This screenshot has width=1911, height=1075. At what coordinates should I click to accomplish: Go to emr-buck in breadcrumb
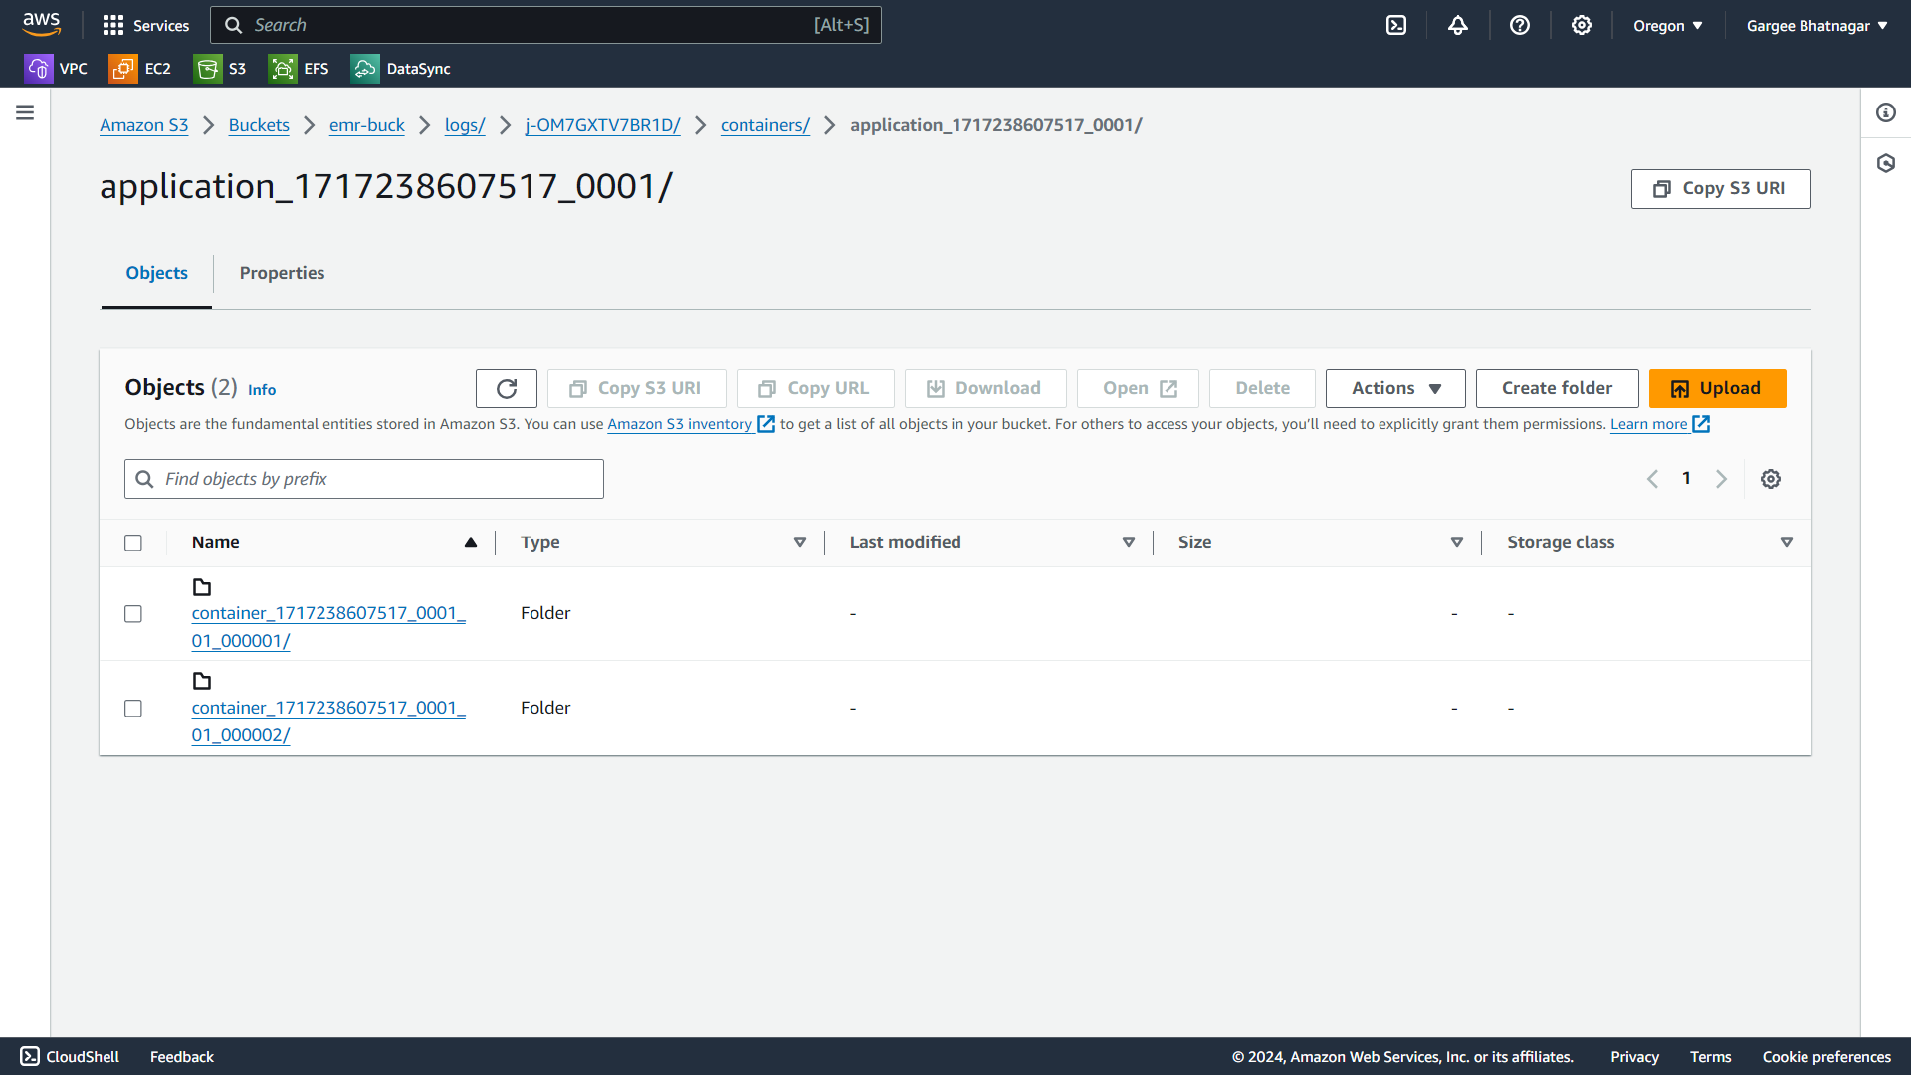(x=366, y=125)
